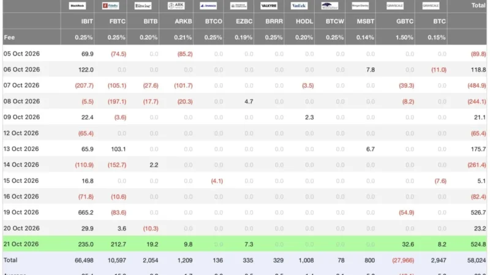Viewport: 490px width, 275px height.
Task: Click the 66,498 IBIT total
Action: coord(84,260)
